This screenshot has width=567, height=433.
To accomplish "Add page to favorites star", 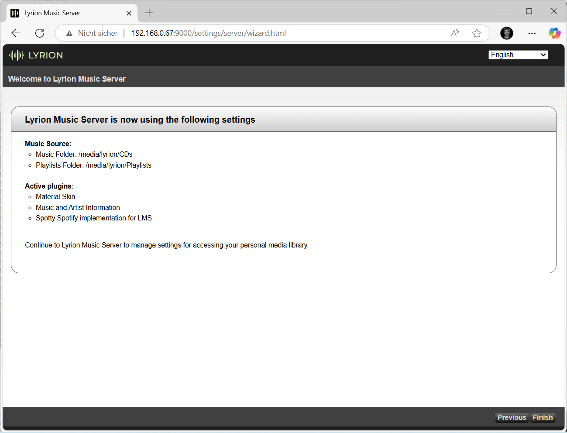I will [x=477, y=33].
